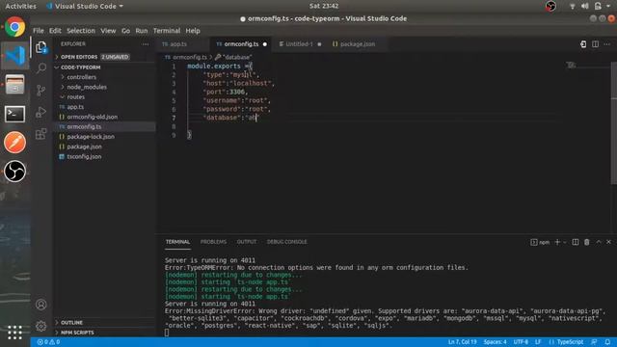Expand the controllers folder

[81, 77]
